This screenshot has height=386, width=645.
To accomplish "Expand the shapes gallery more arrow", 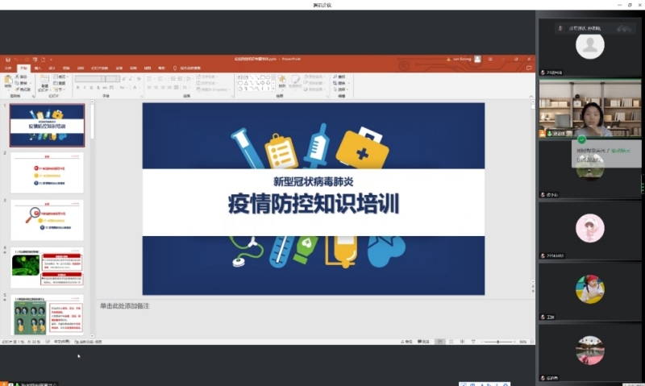I will pos(272,87).
